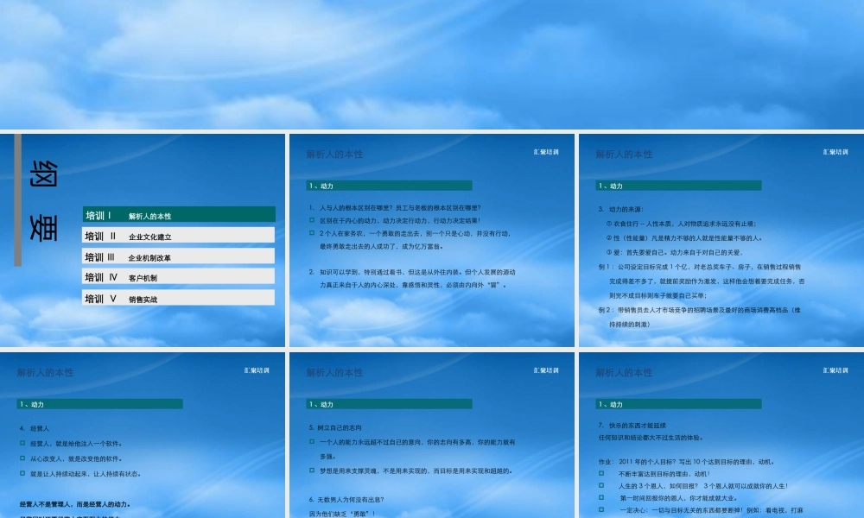Screen dimensions: 864x518
Task: Open the slide on 快乐的东西才能延续
Action: pyautogui.click(x=721, y=435)
